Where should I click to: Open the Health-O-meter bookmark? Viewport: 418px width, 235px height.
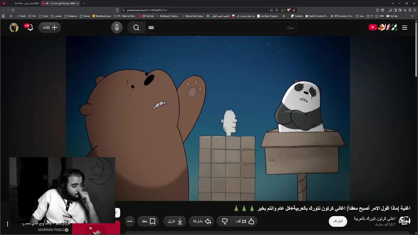click(x=317, y=16)
